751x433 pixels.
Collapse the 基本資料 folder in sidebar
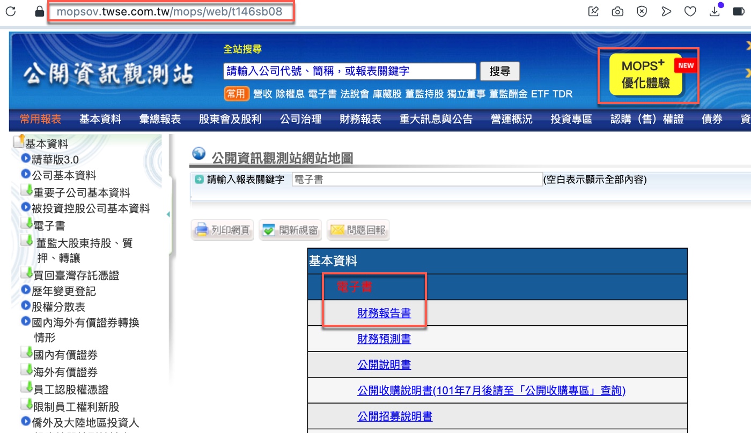[46, 144]
